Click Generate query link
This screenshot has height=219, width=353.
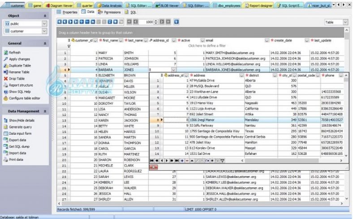(21, 127)
